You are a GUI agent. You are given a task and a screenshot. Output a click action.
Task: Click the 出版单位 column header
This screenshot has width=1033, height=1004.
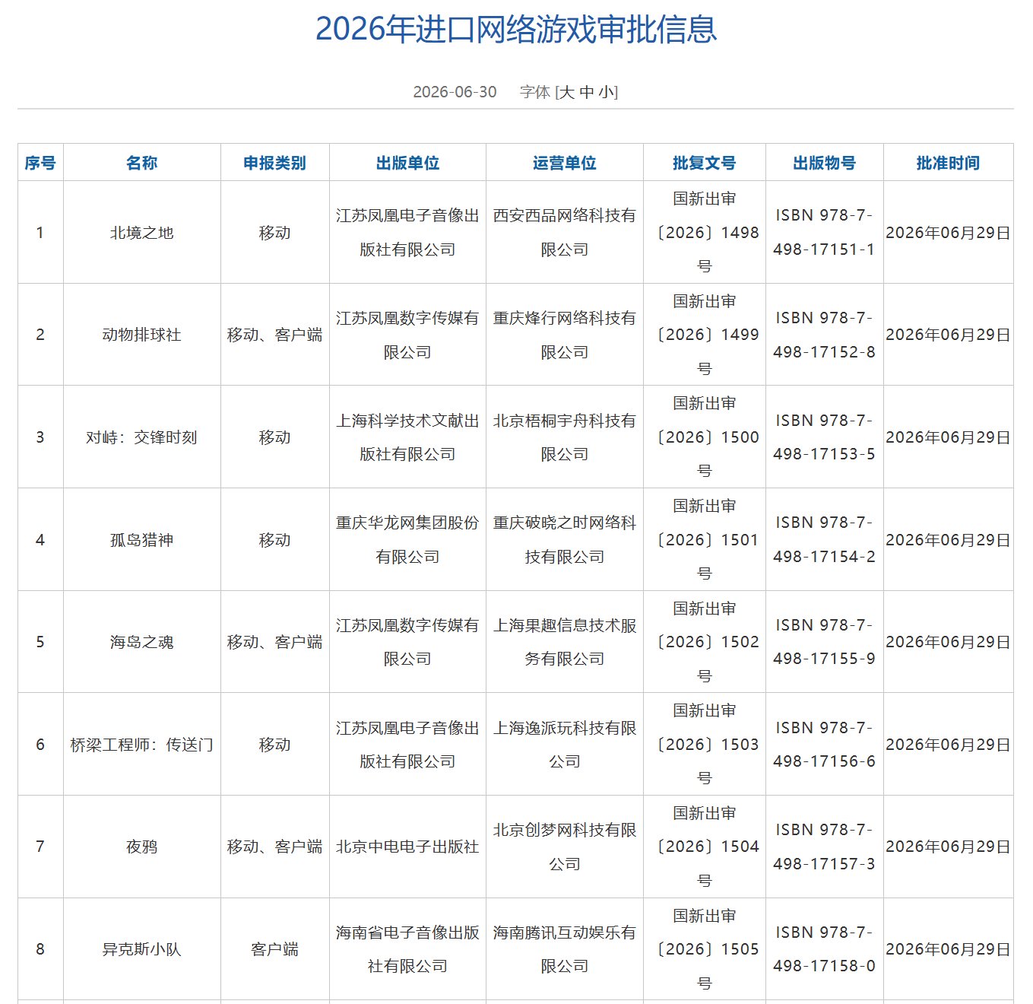(407, 163)
